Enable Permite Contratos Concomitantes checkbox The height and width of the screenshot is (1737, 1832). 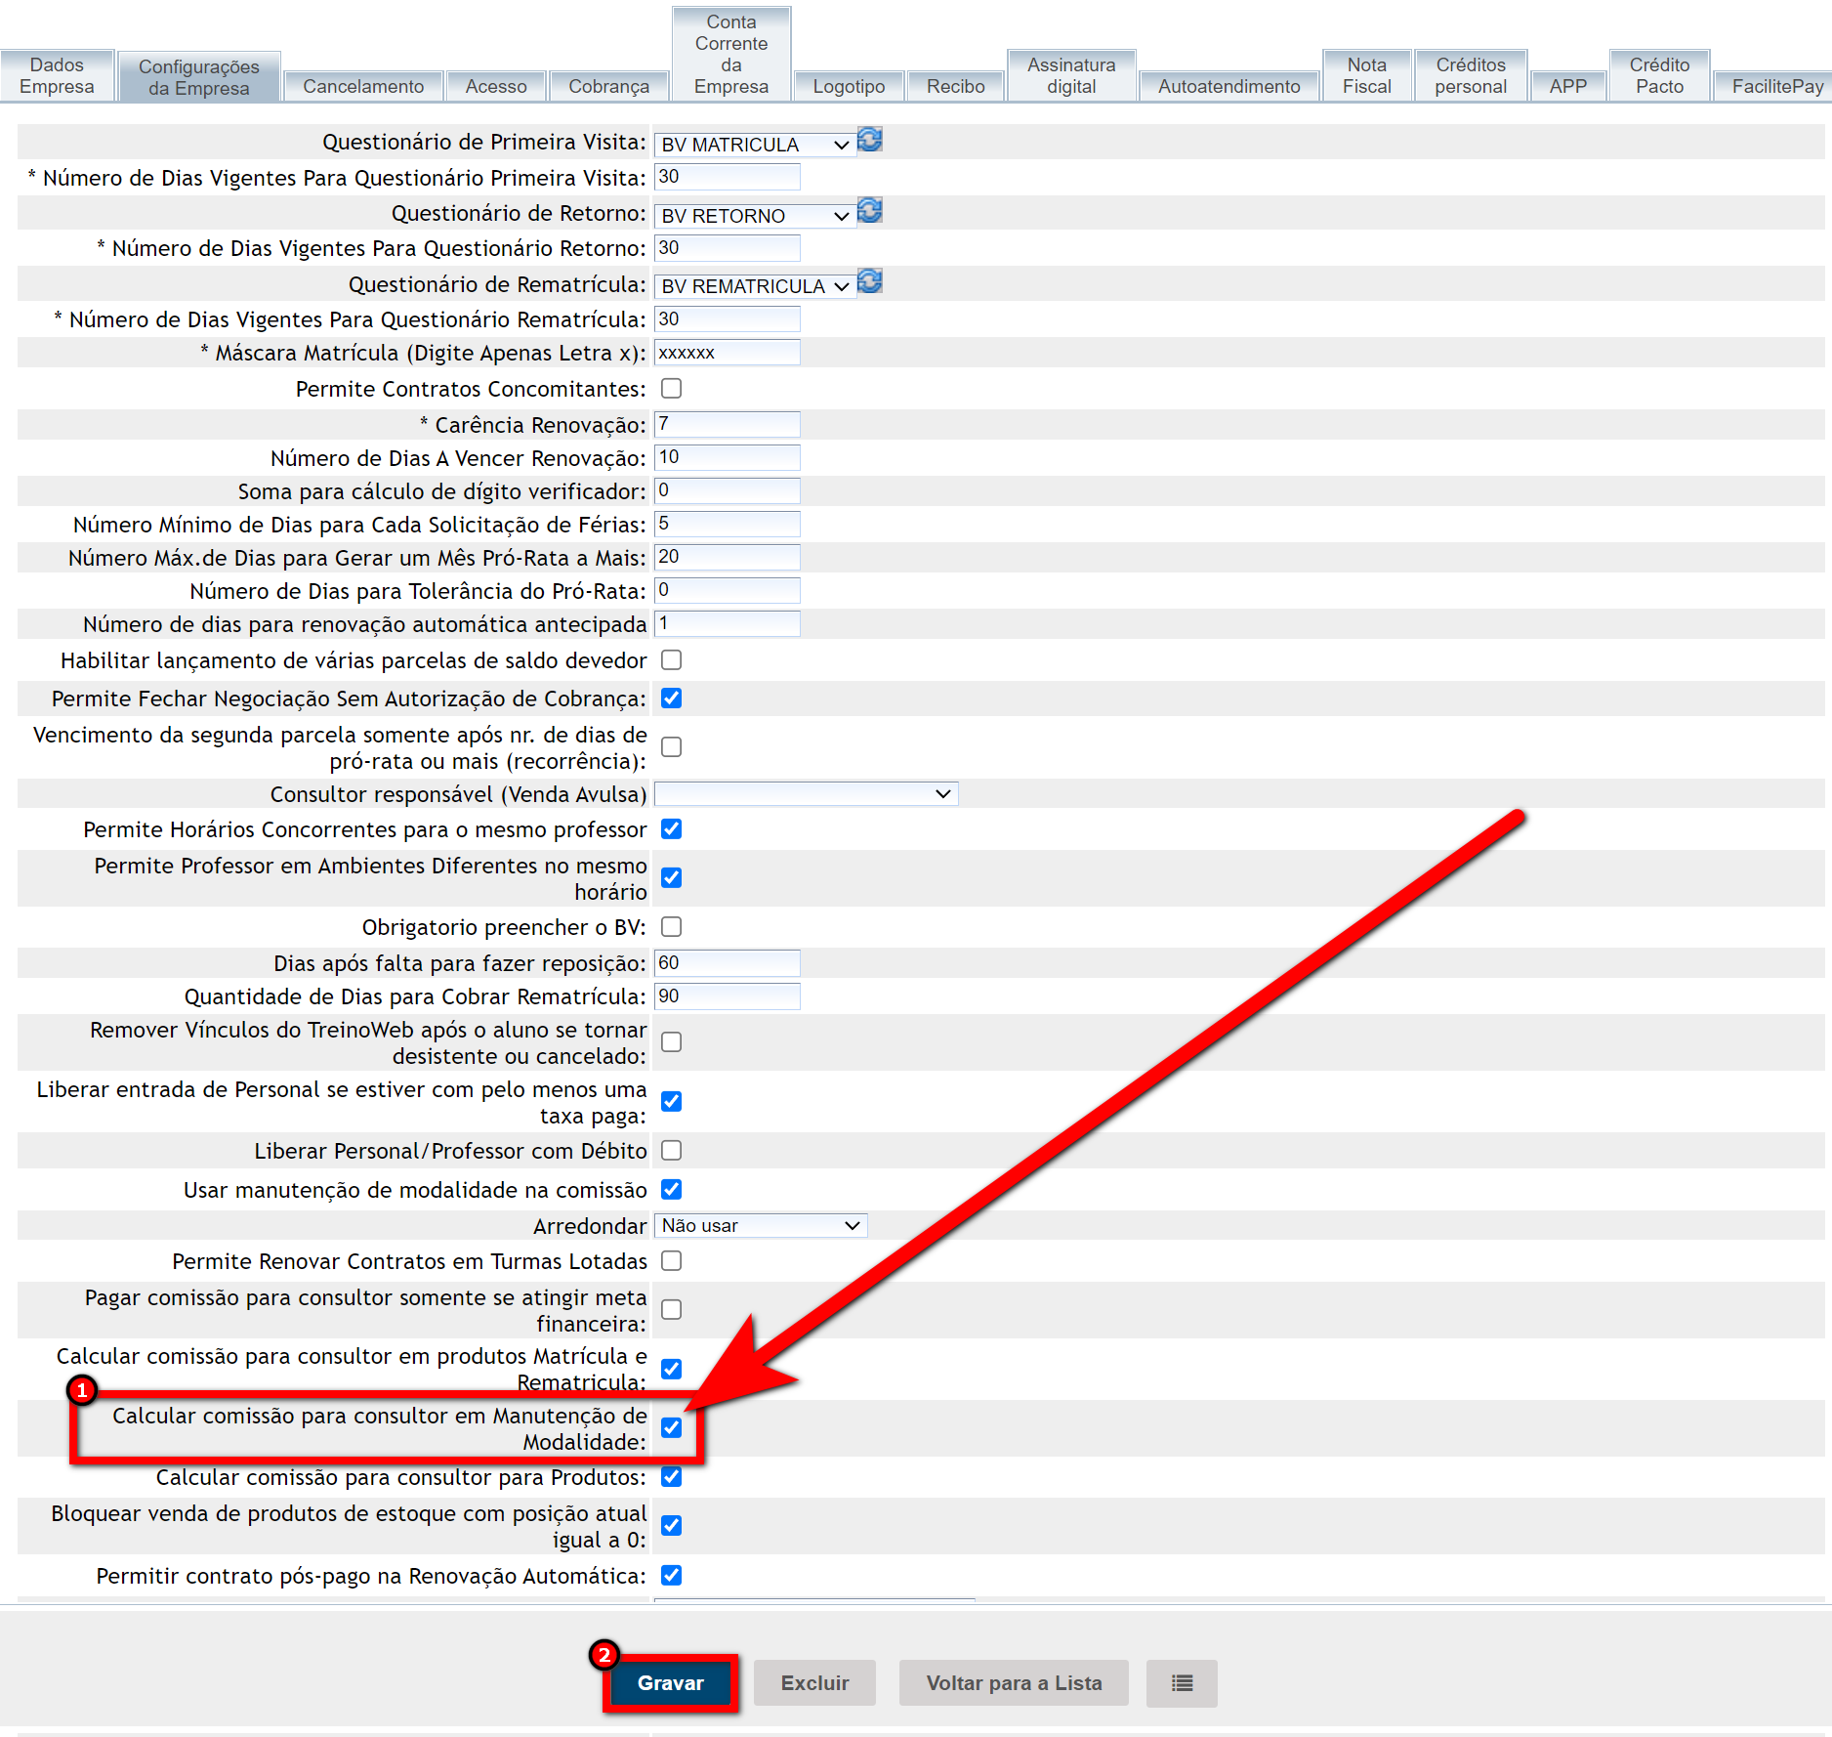671,389
